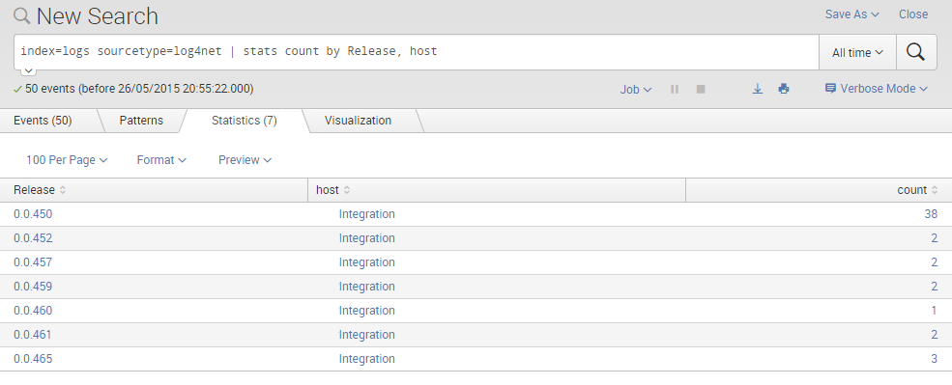Click Integration host in 0.0.459 row

coord(366,287)
